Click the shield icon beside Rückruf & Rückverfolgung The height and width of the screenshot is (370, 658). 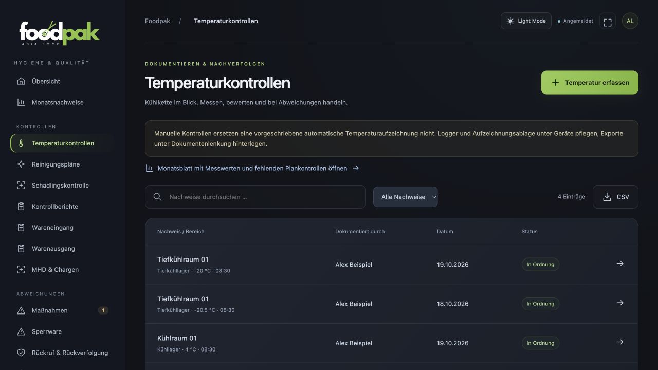tap(21, 353)
